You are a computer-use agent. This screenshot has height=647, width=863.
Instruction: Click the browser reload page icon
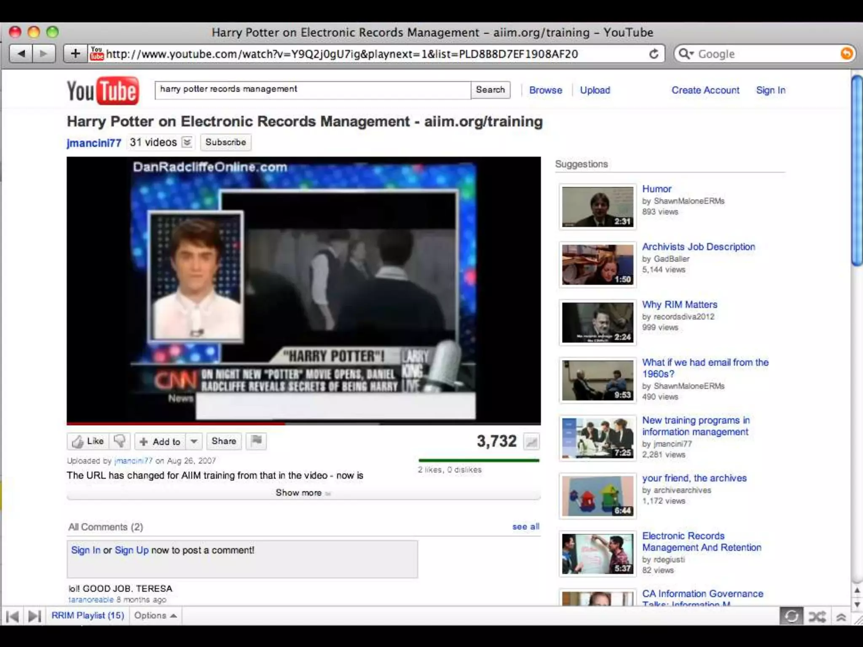(x=654, y=54)
